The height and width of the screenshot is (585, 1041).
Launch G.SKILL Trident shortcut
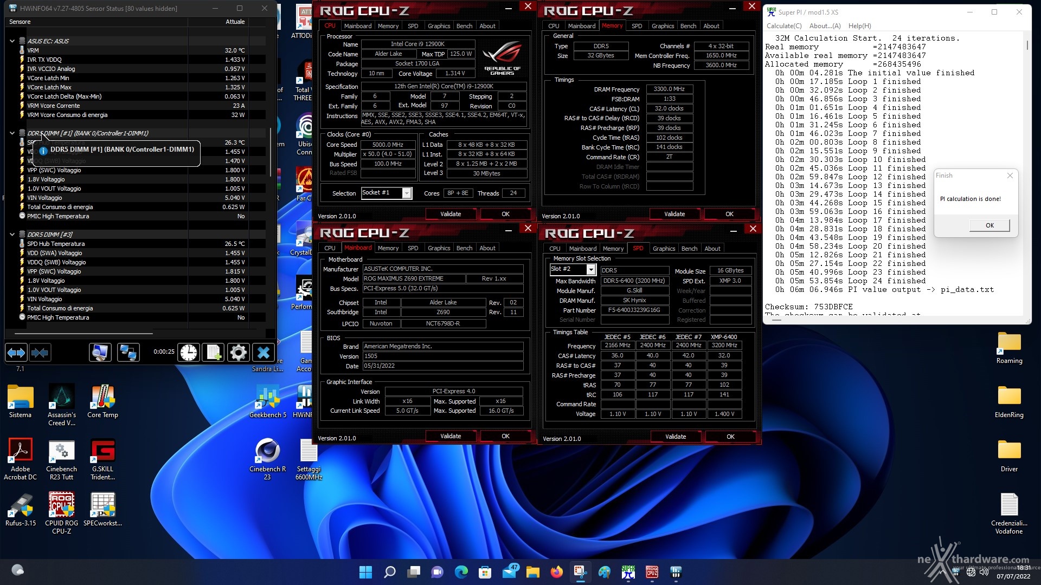click(x=102, y=459)
